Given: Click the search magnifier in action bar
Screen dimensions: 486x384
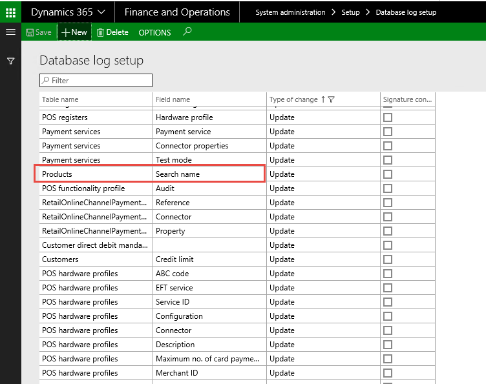Looking at the screenshot, I should (187, 32).
